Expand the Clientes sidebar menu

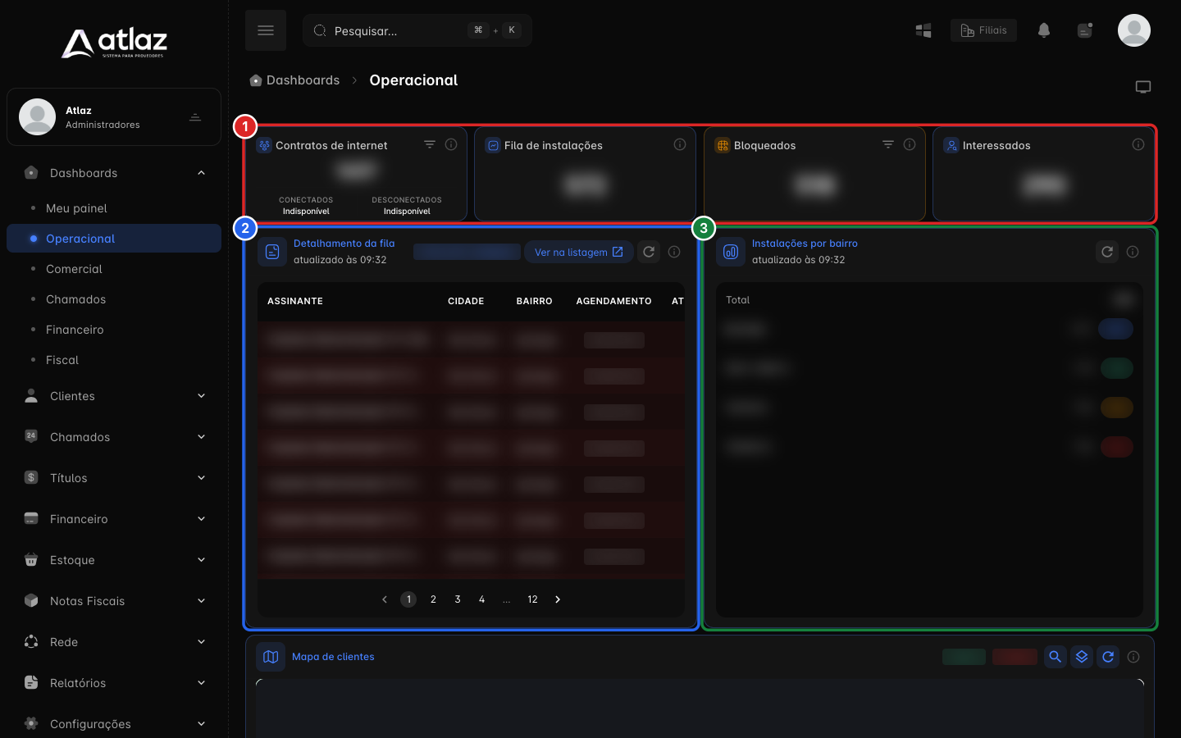(114, 396)
